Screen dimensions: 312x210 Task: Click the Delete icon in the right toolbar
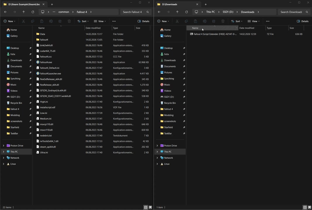223,21
